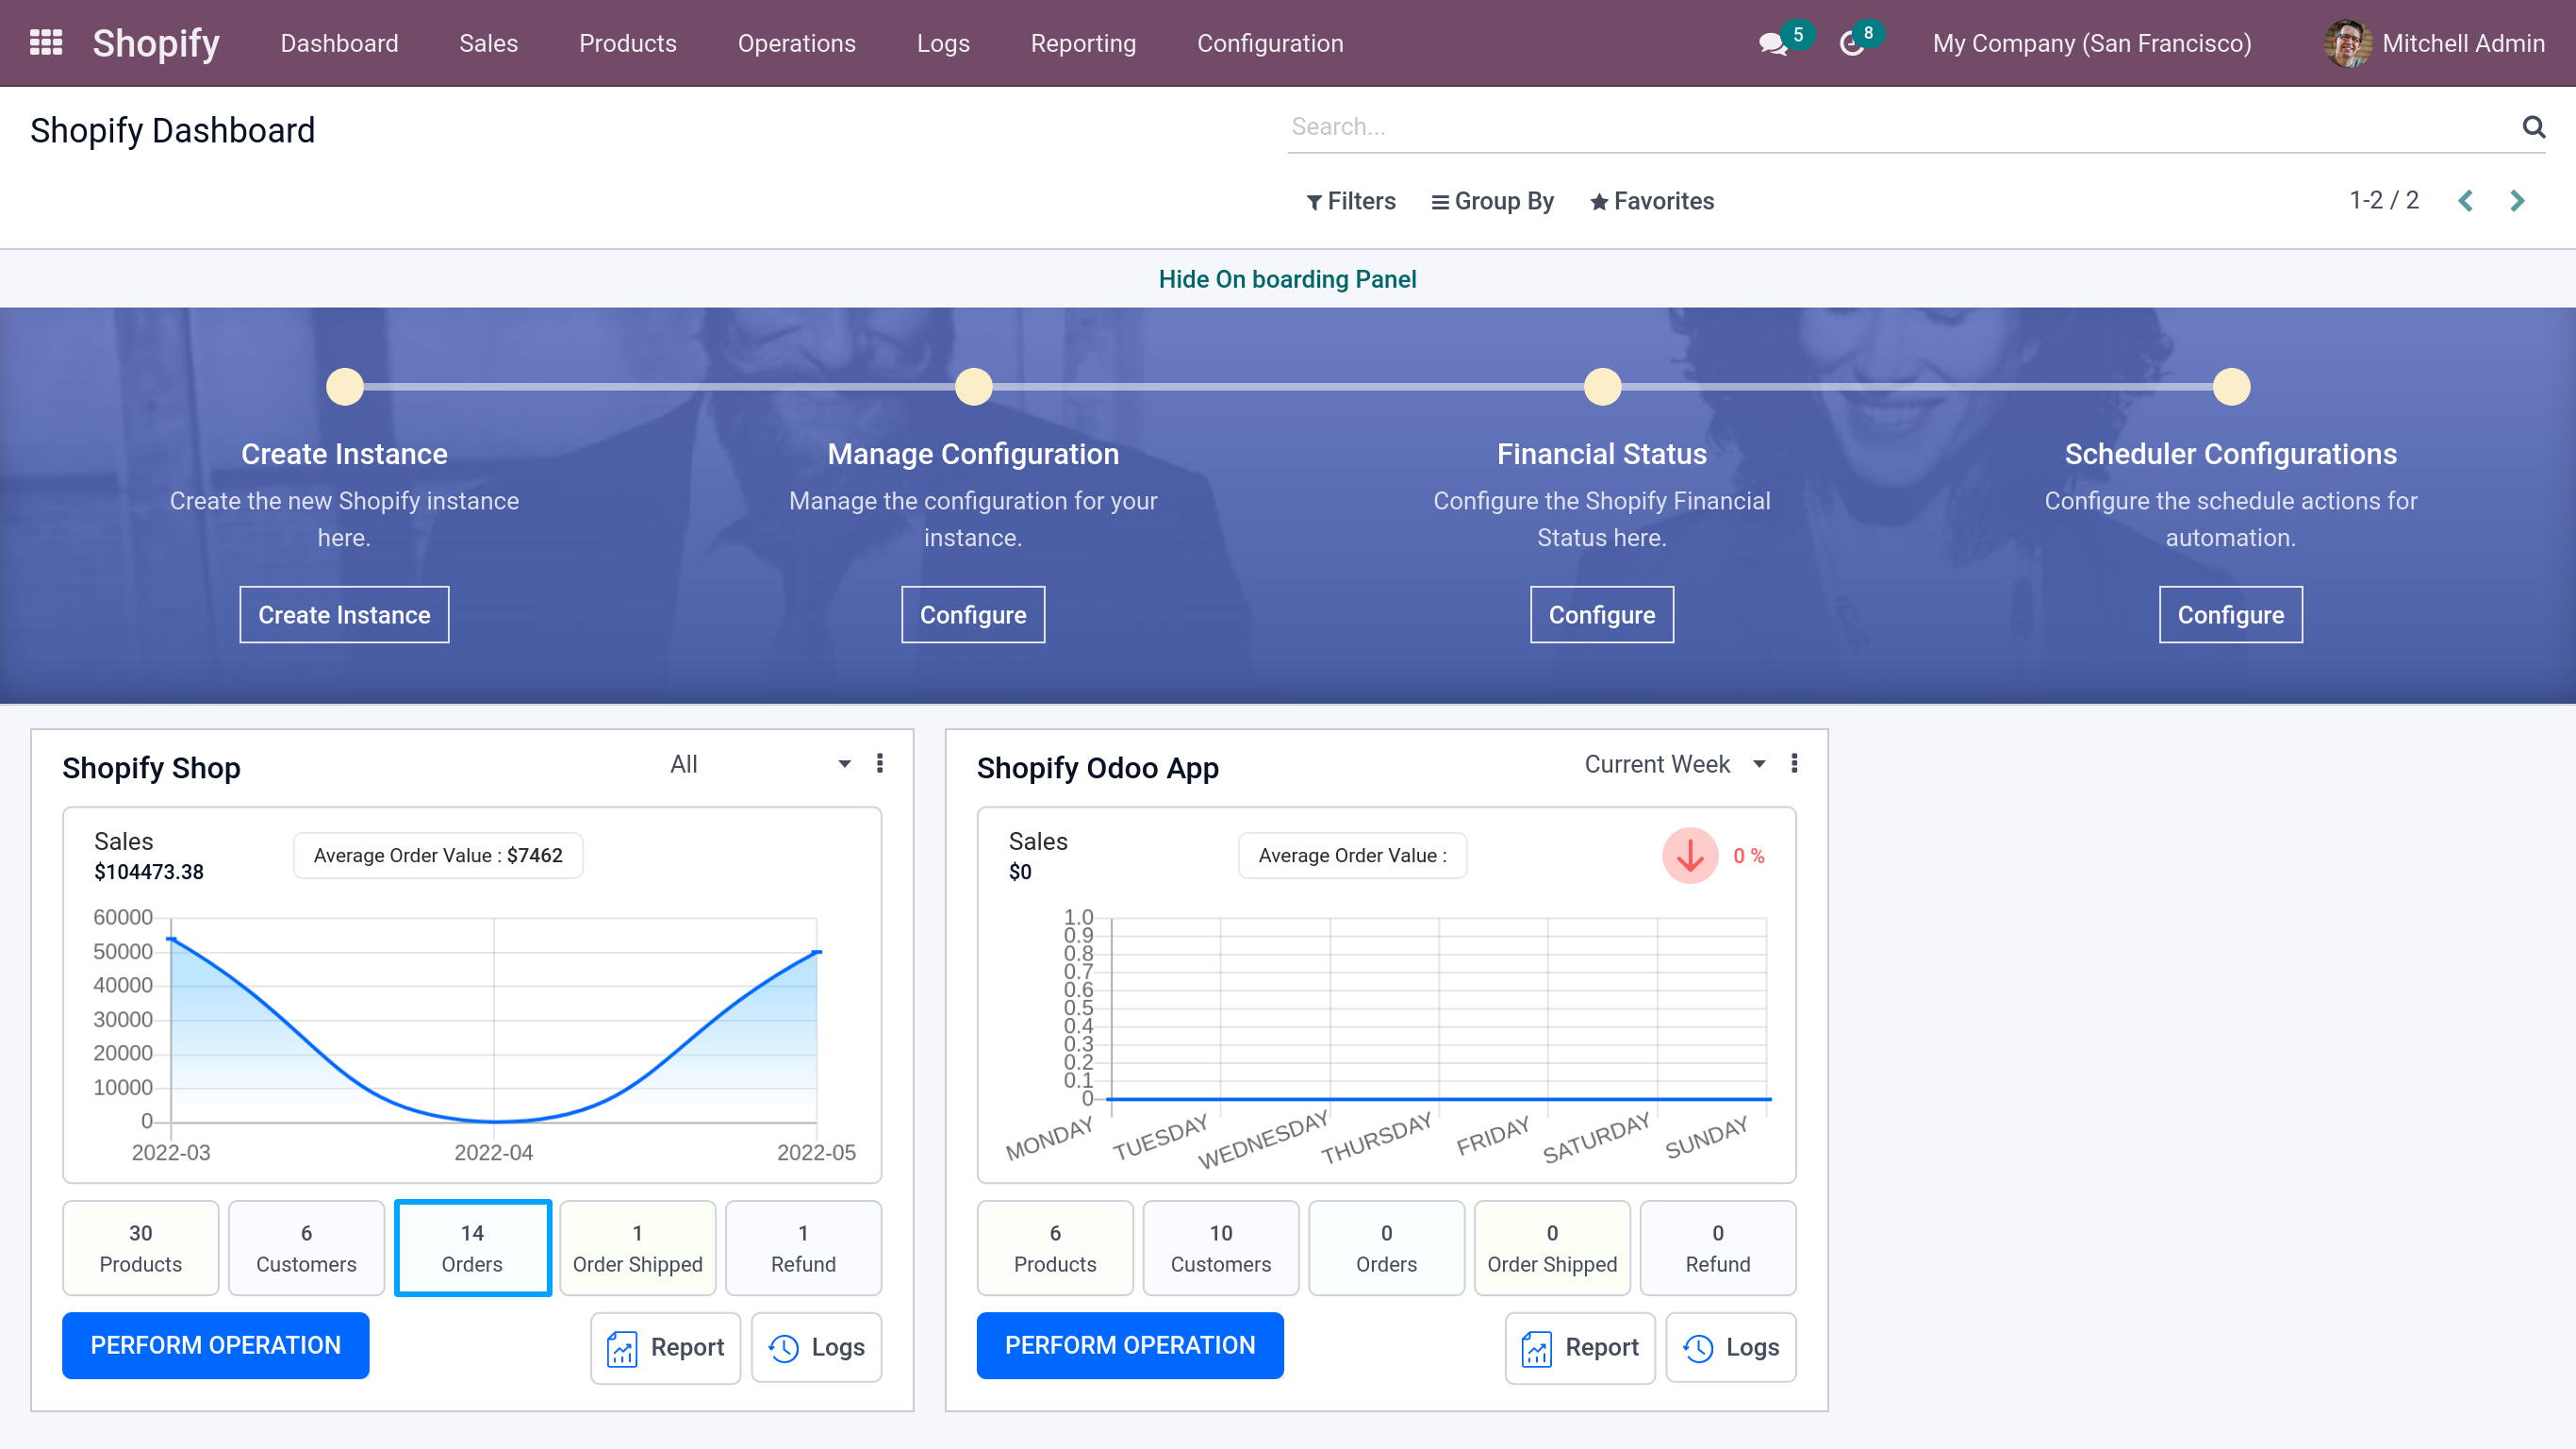Screen dimensions: 2576x1449
Task: Click the search magnifier icon
Action: coord(2533,127)
